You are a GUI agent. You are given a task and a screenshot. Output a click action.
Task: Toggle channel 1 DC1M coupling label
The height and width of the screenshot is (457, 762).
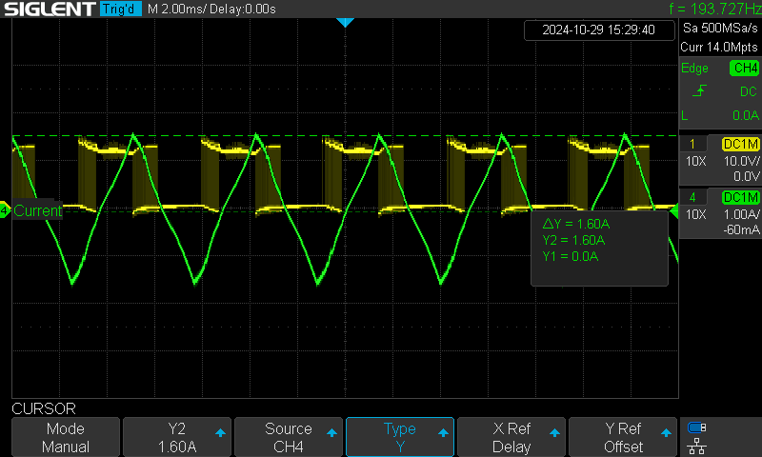(x=741, y=144)
